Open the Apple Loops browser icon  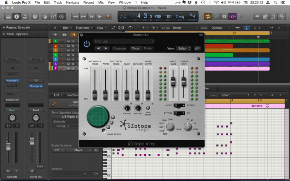(x=273, y=17)
